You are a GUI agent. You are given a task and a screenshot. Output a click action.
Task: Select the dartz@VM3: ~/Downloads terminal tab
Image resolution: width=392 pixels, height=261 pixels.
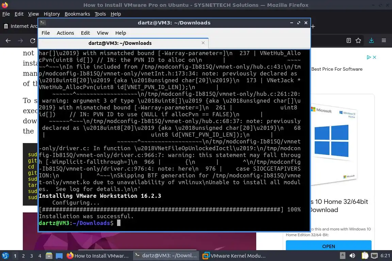[x=124, y=43]
